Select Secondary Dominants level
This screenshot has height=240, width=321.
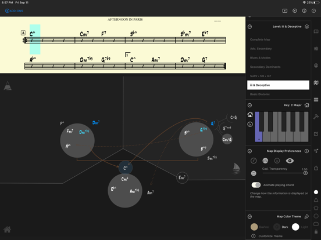278,67
